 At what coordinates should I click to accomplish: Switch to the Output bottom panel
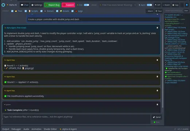[x=5, y=129]
